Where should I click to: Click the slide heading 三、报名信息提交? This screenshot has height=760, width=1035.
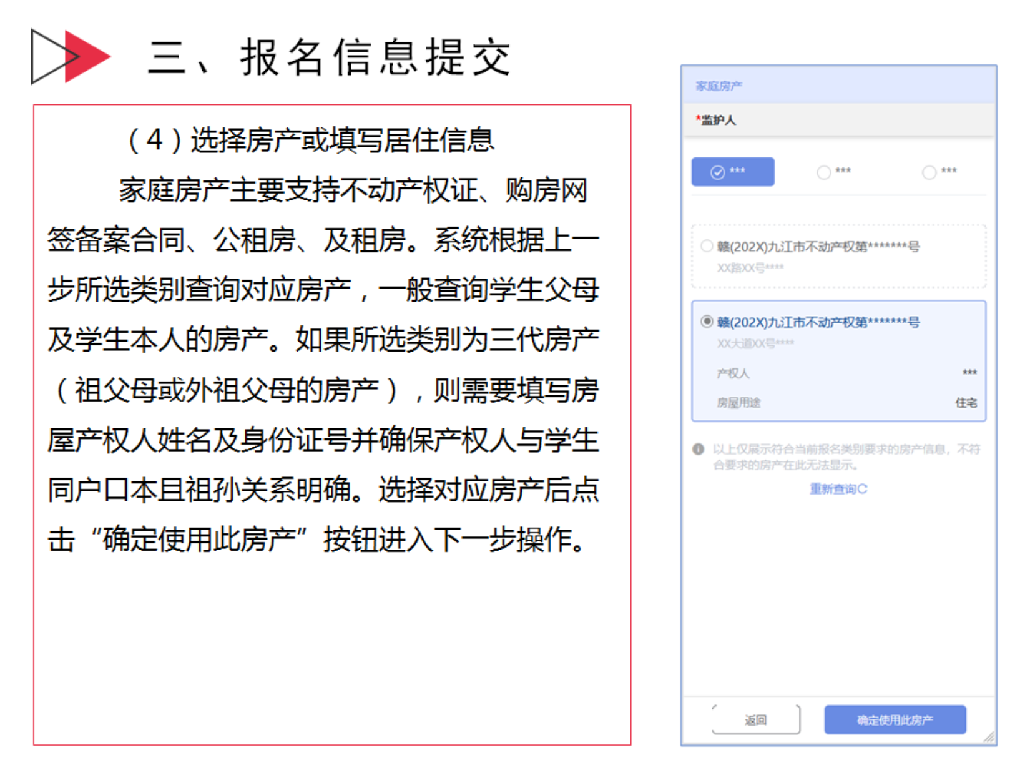pyautogui.click(x=329, y=57)
